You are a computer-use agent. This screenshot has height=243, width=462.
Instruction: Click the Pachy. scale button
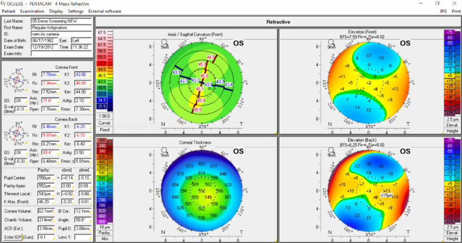click(104, 233)
